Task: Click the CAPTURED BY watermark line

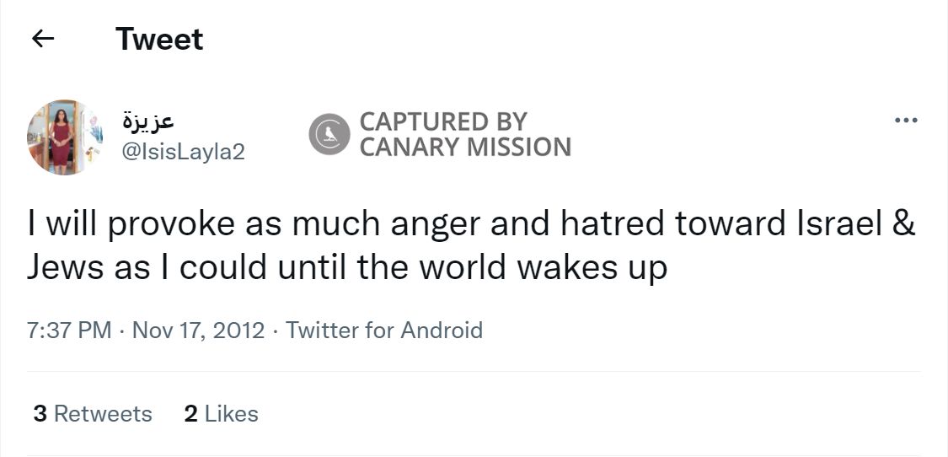Action: pyautogui.click(x=443, y=121)
